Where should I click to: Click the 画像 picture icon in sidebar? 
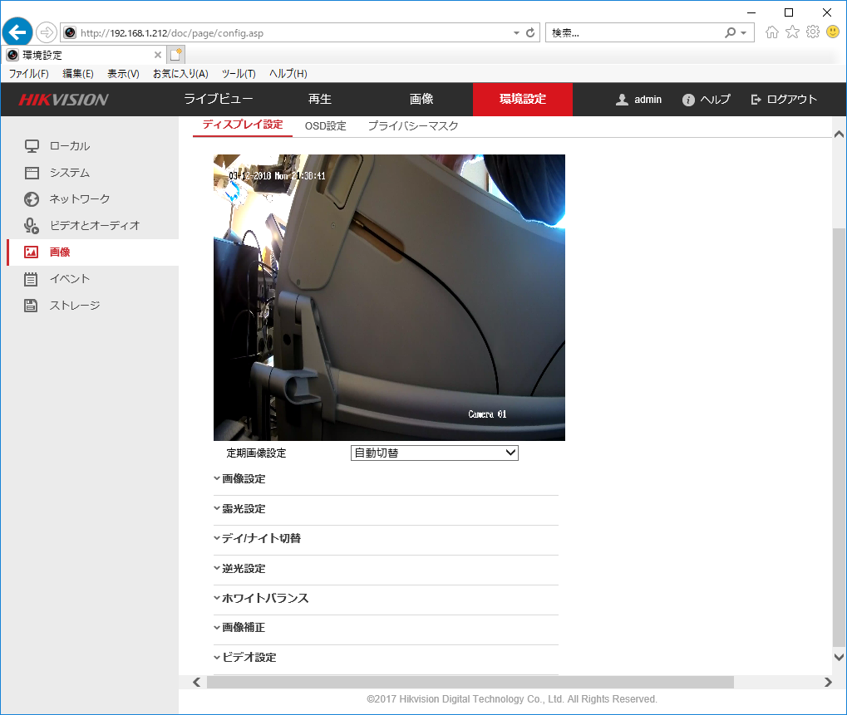click(32, 252)
